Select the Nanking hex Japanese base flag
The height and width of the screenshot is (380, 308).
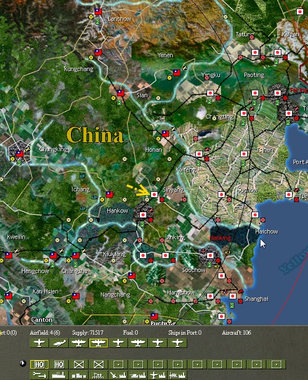pyautogui.click(x=210, y=255)
